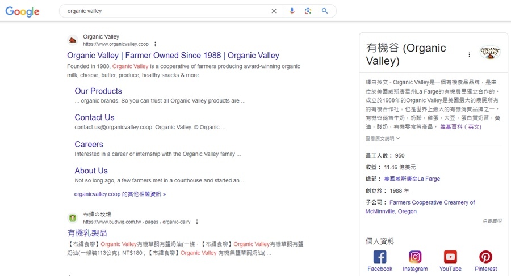Expand 查看原文說明 original description
Viewport: 511px width, 276px height.
[x=383, y=138]
